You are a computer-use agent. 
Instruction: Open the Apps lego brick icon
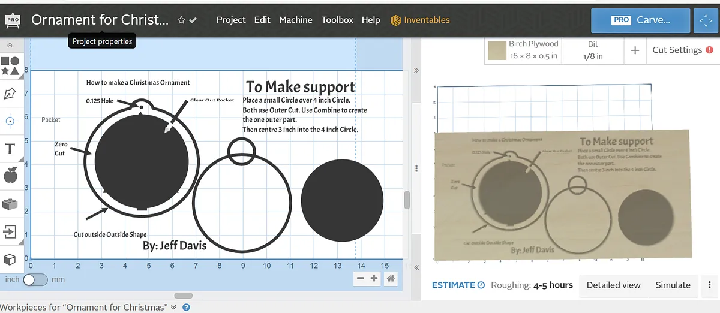tap(10, 204)
